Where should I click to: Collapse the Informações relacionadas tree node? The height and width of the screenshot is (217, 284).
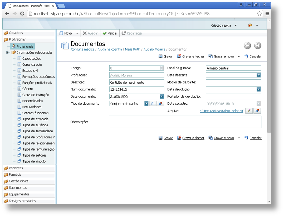[x=7, y=52]
